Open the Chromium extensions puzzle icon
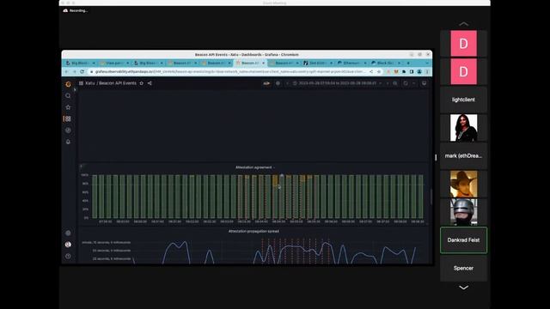 [x=404, y=71]
